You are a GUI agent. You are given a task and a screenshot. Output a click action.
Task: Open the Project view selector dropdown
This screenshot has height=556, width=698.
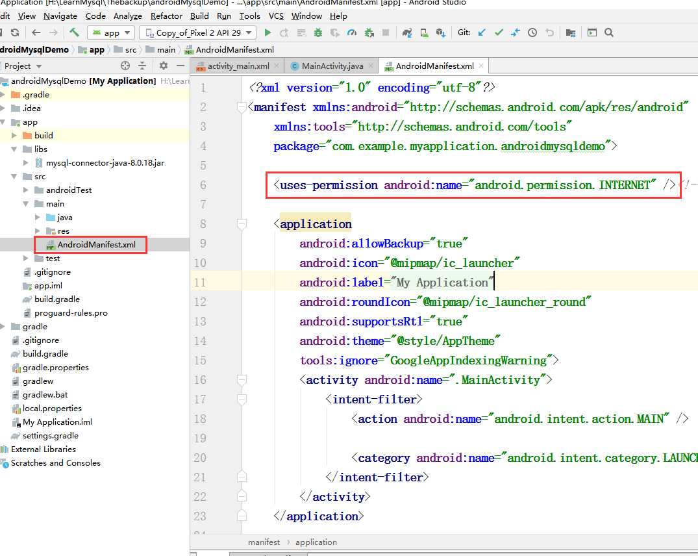[23, 66]
